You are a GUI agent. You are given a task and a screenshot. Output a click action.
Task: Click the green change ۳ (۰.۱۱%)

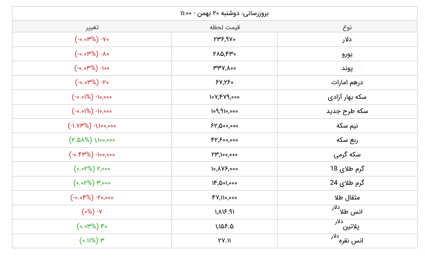click(x=92, y=240)
